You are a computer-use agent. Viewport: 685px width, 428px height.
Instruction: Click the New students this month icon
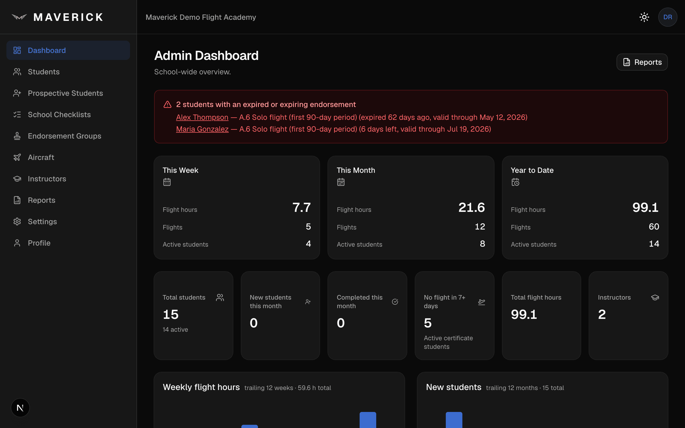308,302
